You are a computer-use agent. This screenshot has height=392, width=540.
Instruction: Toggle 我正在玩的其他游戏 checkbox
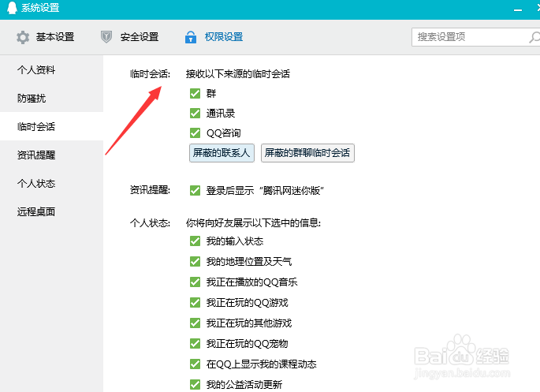tap(195, 323)
